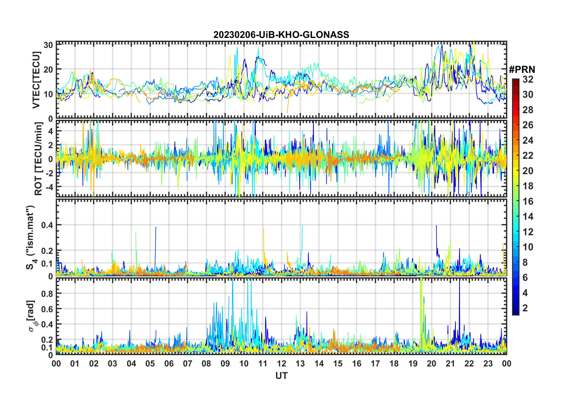
Task: Click colorbar tick label 32
Action: click(528, 79)
